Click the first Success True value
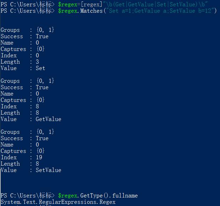The width and height of the screenshot is (220, 206). coord(42,36)
